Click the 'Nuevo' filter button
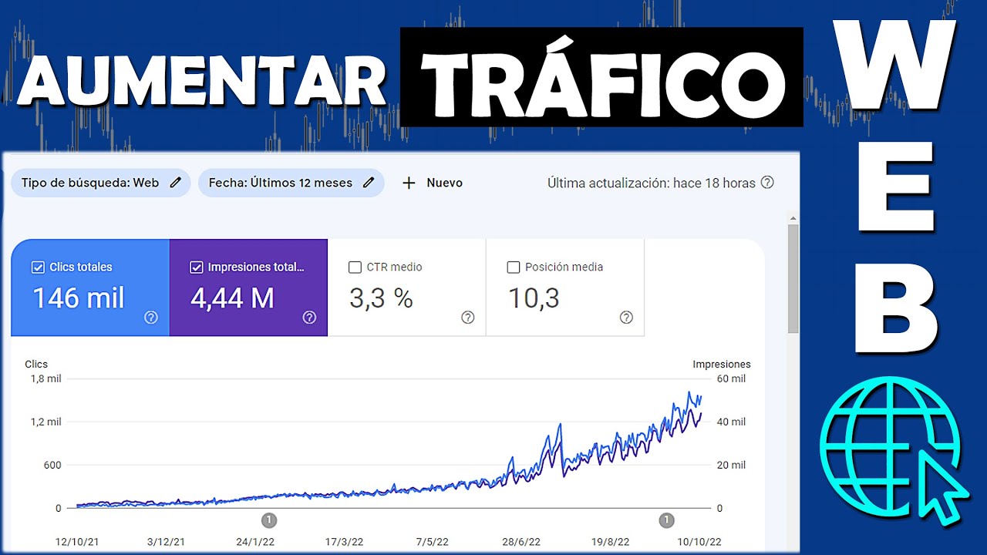Image resolution: width=987 pixels, height=555 pixels. click(x=433, y=183)
